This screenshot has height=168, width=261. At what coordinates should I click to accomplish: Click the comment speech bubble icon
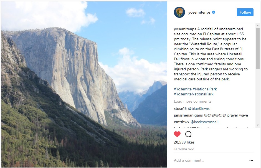[188, 134]
